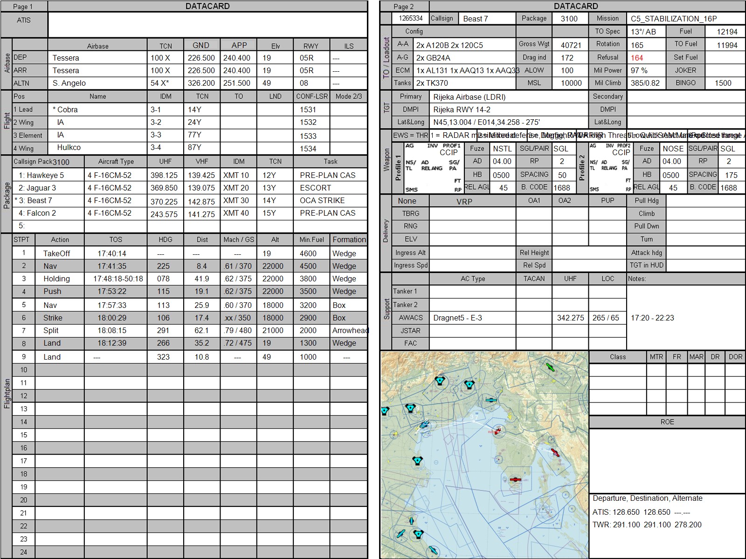Select the red RVP marker near waypoint 4

[x=497, y=431]
